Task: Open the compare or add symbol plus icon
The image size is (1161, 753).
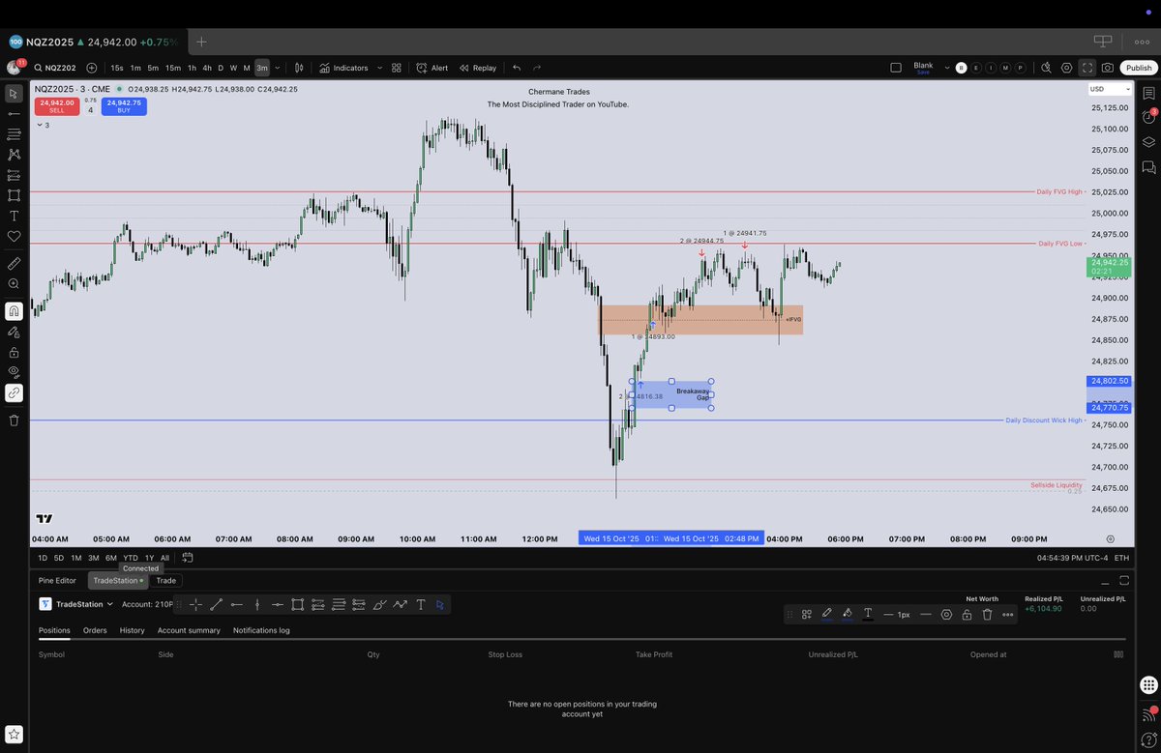Action: [91, 68]
